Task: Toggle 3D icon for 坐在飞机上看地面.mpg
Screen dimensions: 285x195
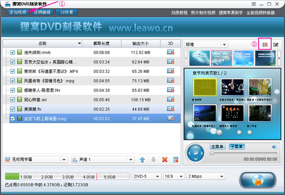Action: click(171, 118)
